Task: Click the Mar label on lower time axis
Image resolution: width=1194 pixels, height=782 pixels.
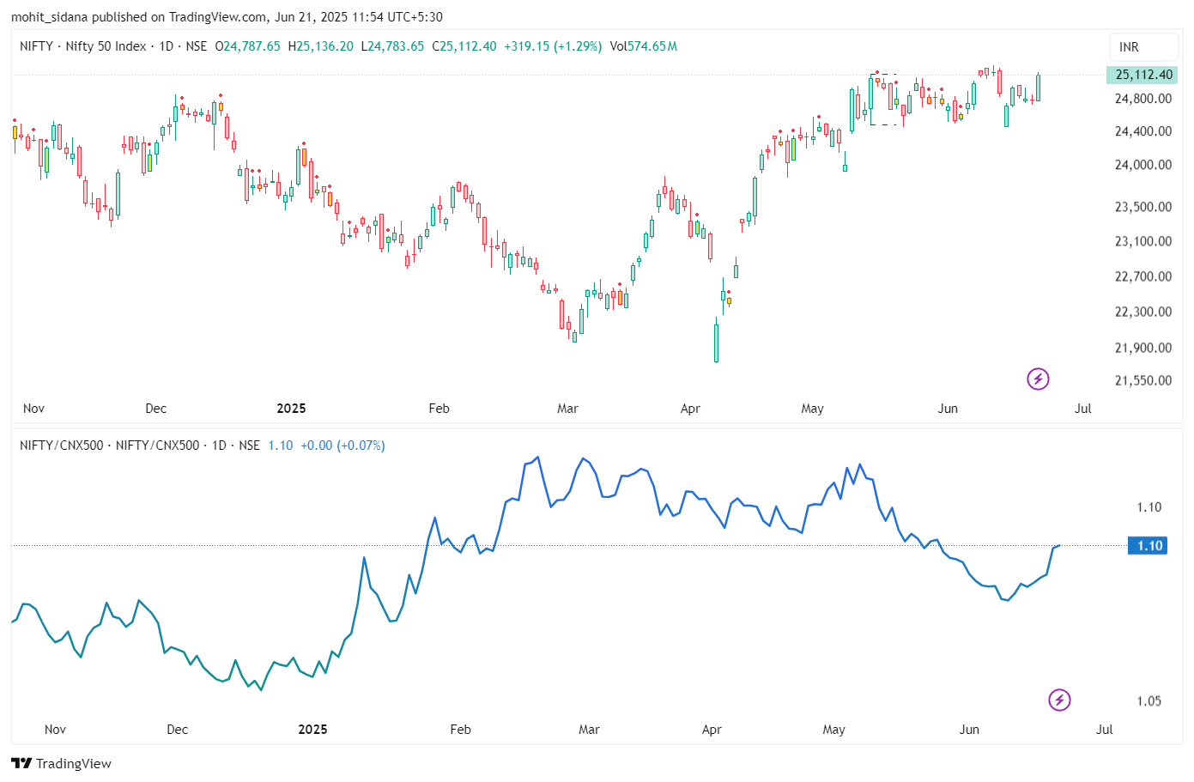Action: tap(589, 730)
